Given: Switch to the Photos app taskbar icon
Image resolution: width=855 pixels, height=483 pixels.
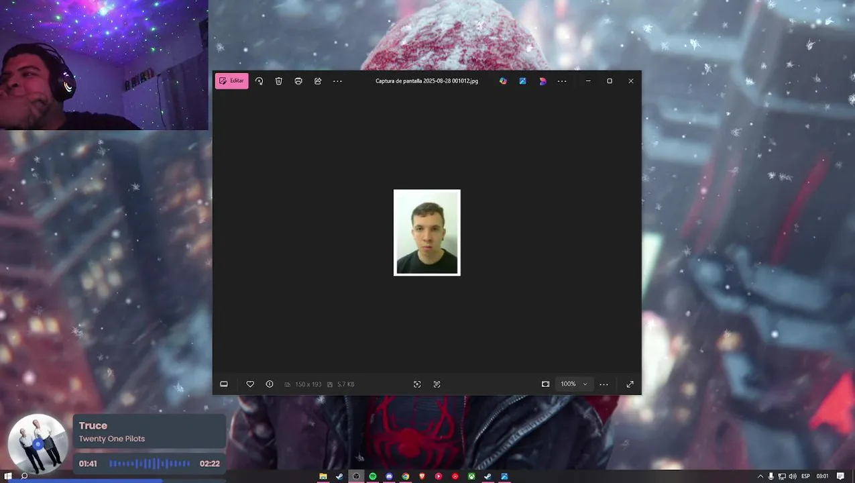Looking at the screenshot, I should (504, 476).
